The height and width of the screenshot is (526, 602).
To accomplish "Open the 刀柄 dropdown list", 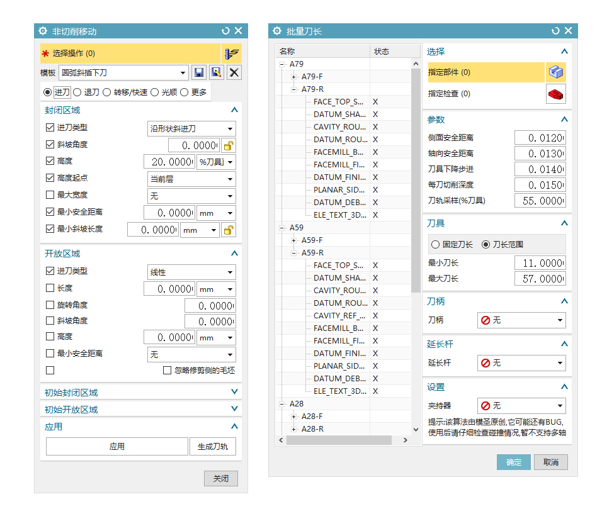I will (521, 320).
